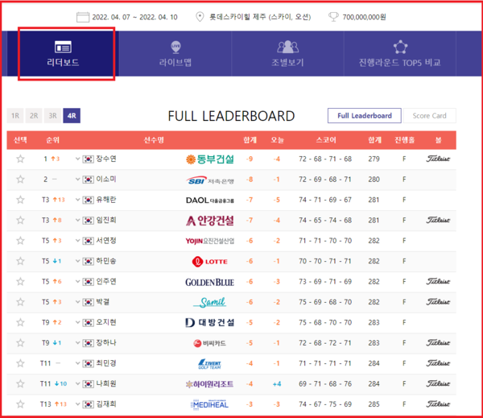
Task: Open the 조별보기 tab
Action: [x=287, y=54]
